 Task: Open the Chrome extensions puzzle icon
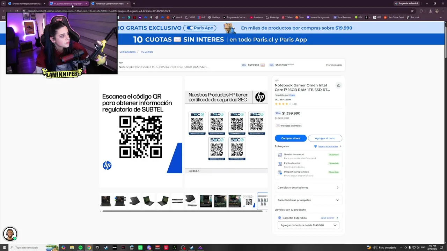pos(421,11)
